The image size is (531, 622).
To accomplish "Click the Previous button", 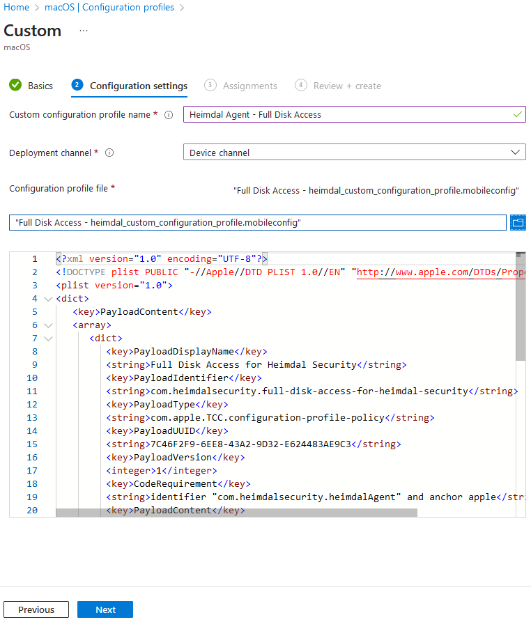I will [36, 609].
